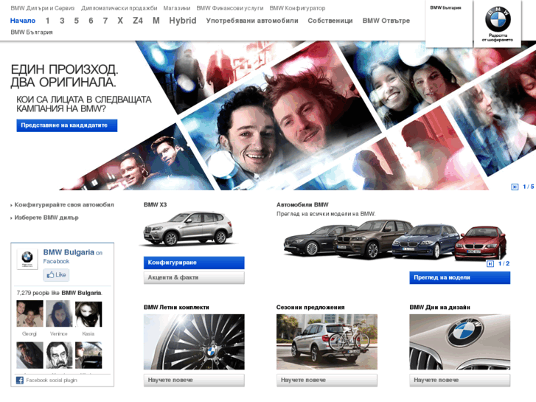The image size is (536, 402).
Task: Select the 6 series menu item
Action: pyautogui.click(x=91, y=21)
